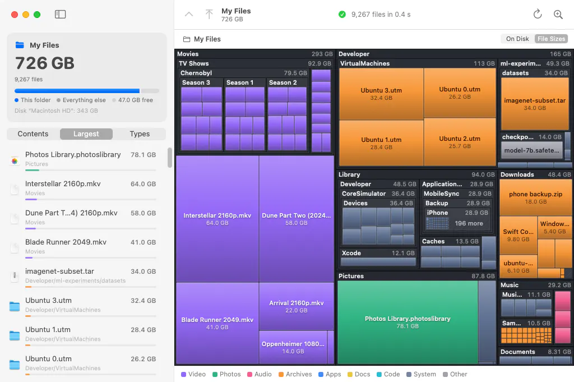Toggle the sidebar panel icon
Image resolution: width=574 pixels, height=382 pixels.
click(x=60, y=14)
